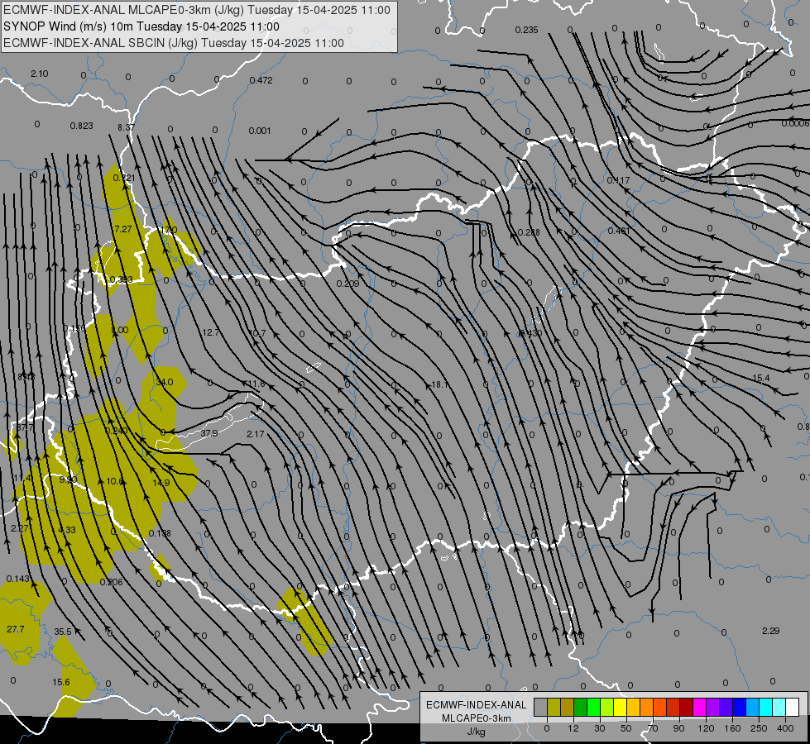The height and width of the screenshot is (744, 810).
Task: Select the dark green legend swatch
Action: (x=580, y=707)
